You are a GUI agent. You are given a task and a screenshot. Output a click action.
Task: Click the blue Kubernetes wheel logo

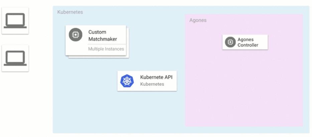127,81
